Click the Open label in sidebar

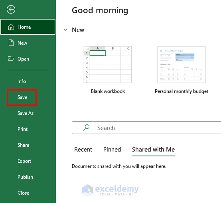(23, 59)
